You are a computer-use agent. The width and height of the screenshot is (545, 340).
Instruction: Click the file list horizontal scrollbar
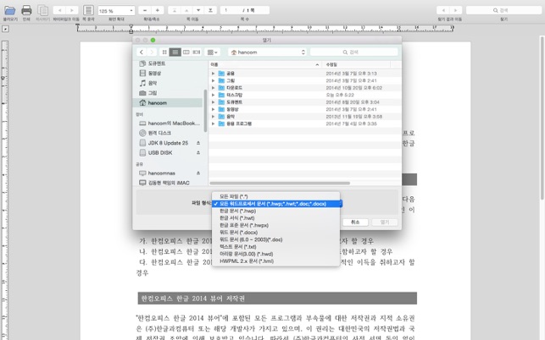[x=280, y=183]
